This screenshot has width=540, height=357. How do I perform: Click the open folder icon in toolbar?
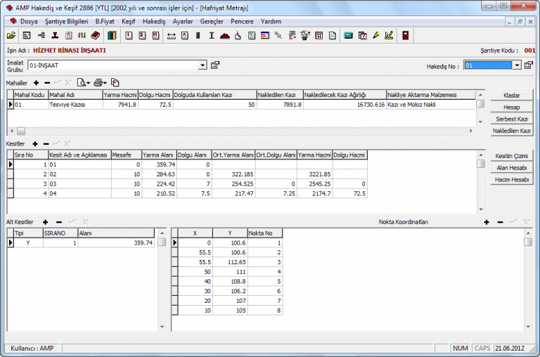point(11,35)
